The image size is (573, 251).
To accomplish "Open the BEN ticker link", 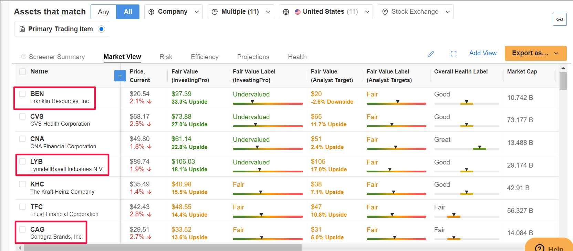I will (37, 94).
